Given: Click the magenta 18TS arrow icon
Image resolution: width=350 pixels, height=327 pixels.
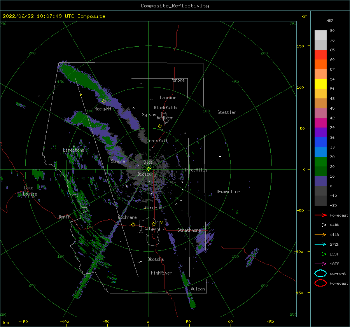Looking at the screenshot, I should [320, 264].
